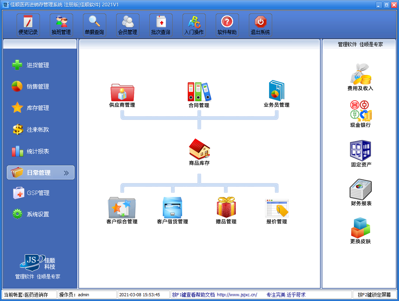The image size is (399, 301).
Task: Open the 客户综合管理 folder icon
Action: pos(122,208)
